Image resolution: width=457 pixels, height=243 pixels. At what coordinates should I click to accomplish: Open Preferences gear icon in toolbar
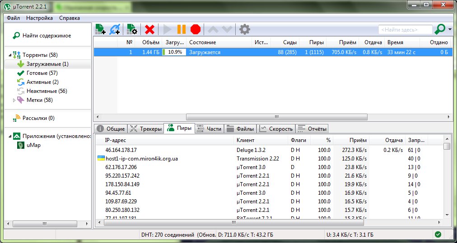244,29
